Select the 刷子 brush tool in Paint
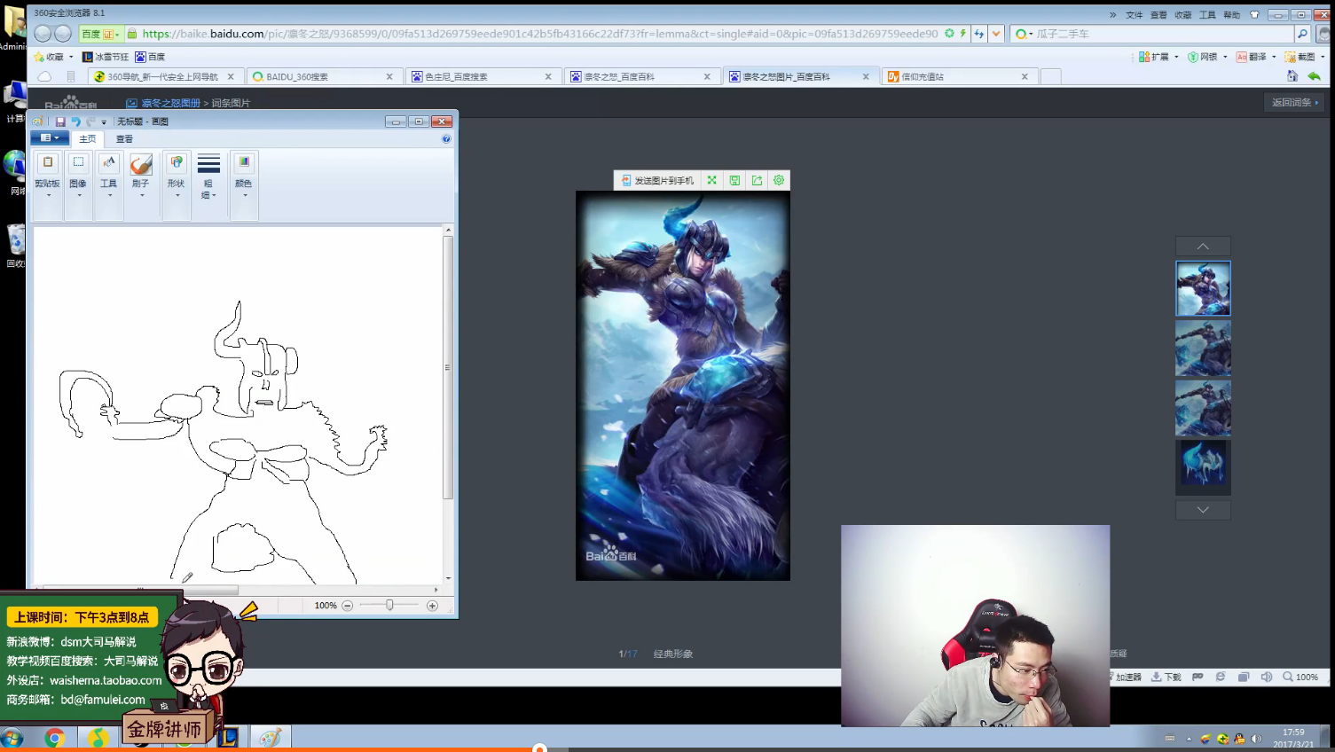Screen dimensions: 1335x752 point(141,175)
